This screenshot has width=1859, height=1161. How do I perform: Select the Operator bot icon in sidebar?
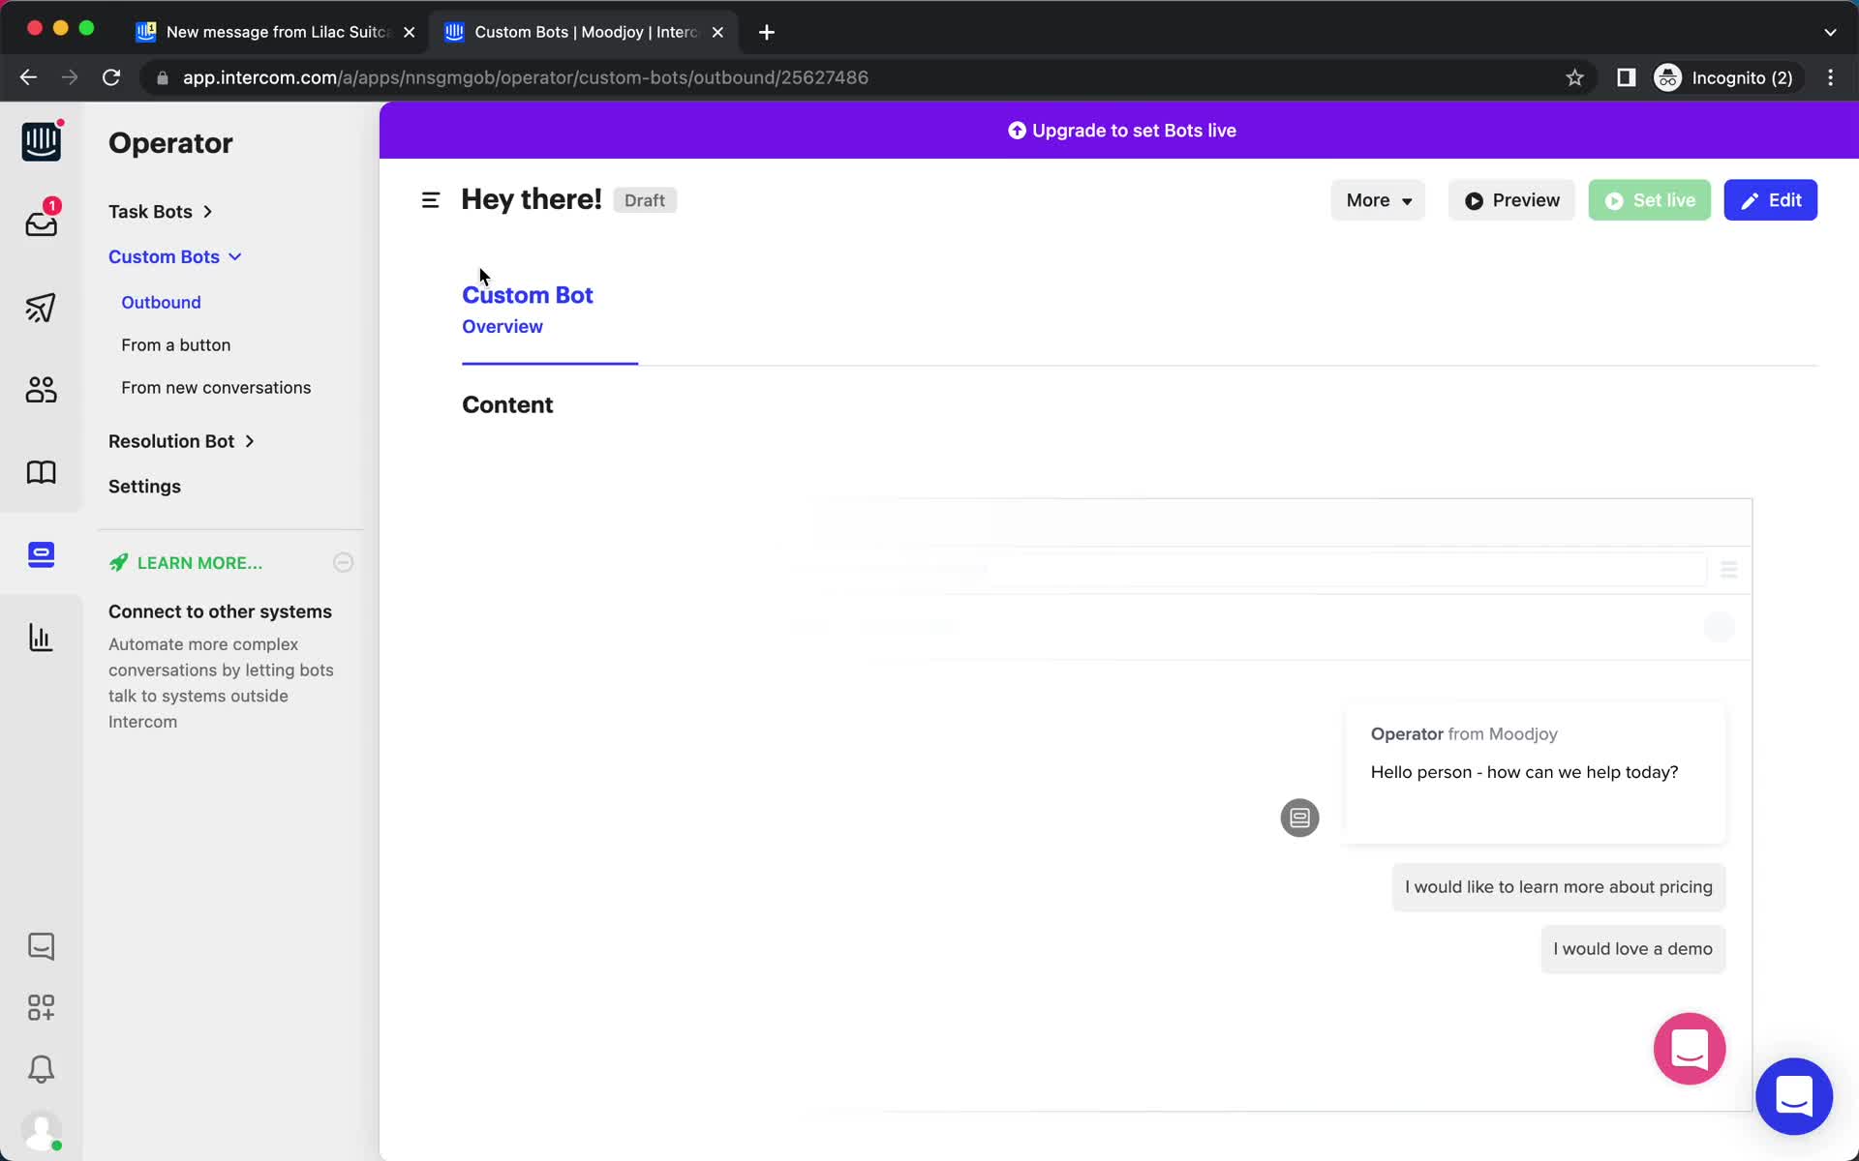41,554
